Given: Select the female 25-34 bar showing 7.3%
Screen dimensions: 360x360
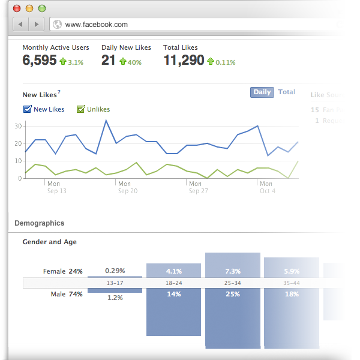Looking at the screenshot, I should coord(233,265).
